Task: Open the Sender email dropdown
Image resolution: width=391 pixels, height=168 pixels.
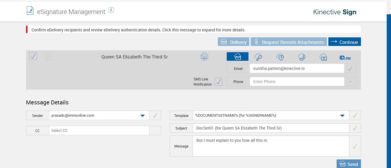Action: (x=99, y=116)
